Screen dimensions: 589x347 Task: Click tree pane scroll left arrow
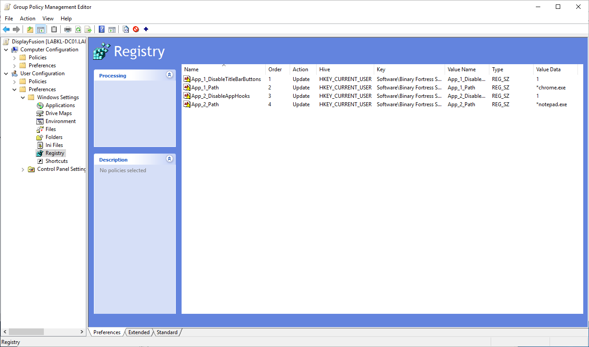point(4,332)
